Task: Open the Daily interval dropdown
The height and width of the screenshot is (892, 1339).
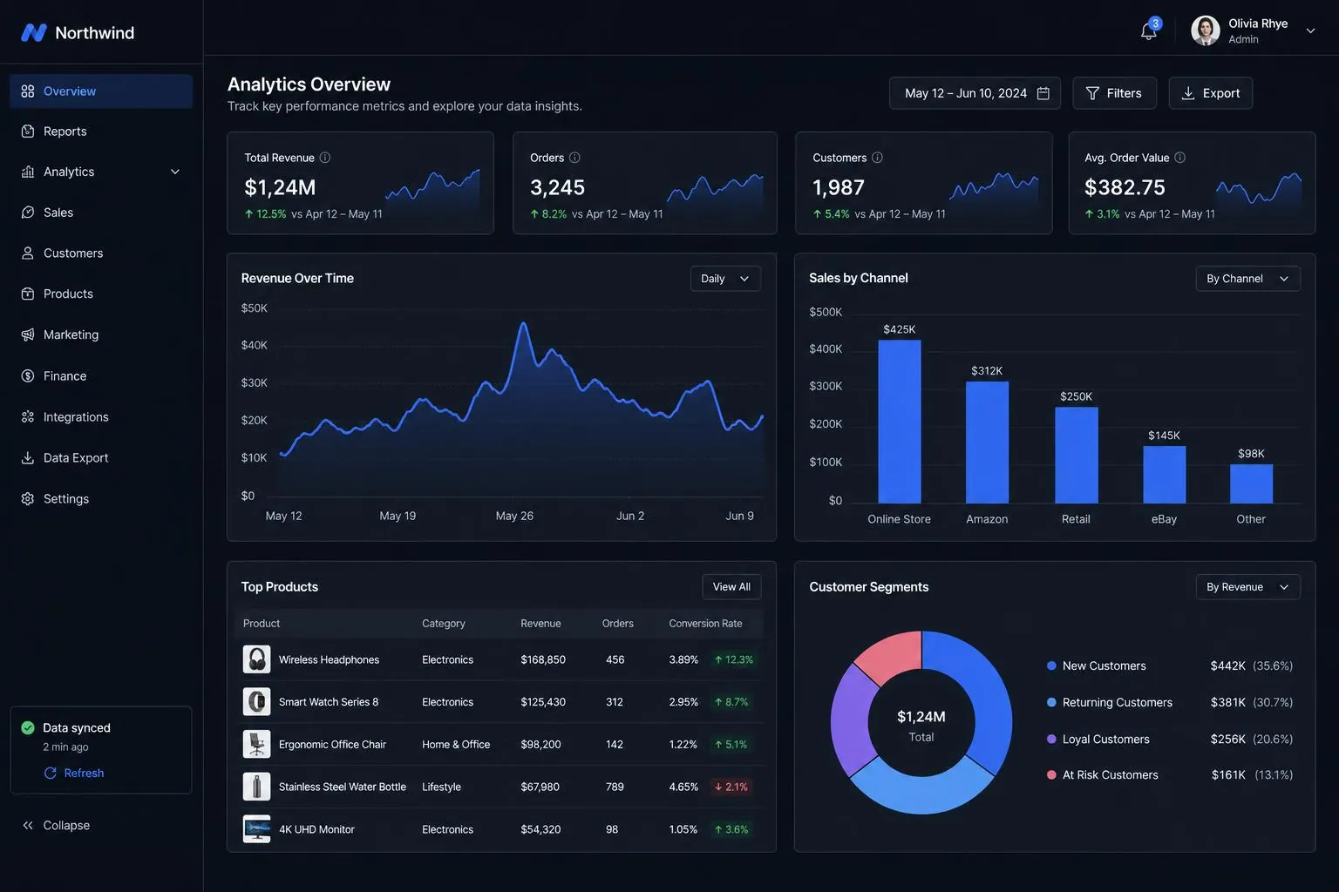Action: [x=725, y=279]
